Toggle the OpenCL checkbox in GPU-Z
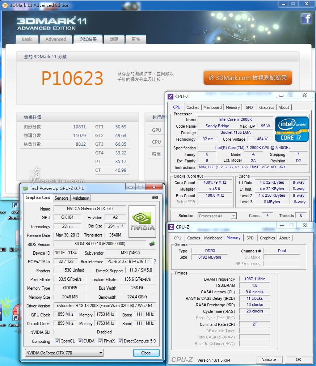 (57, 341)
